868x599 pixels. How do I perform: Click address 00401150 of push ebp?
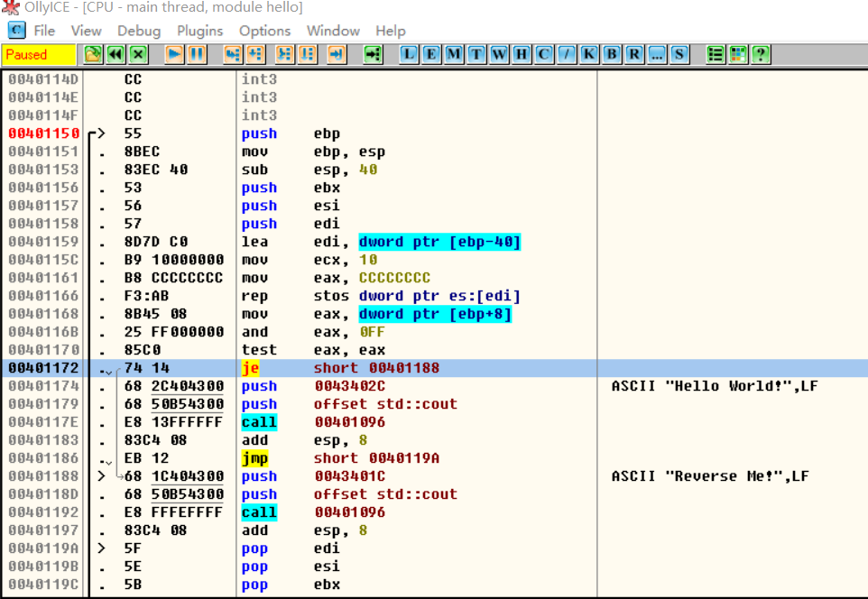coord(43,134)
